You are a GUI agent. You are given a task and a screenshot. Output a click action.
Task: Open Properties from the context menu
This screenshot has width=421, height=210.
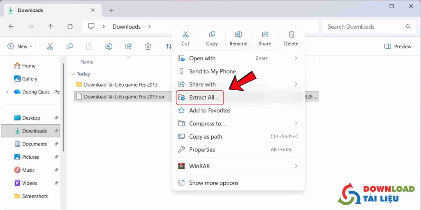click(202, 150)
